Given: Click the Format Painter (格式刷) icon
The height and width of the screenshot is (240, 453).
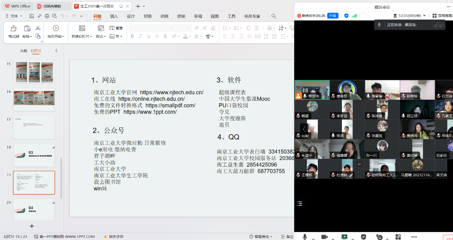Looking at the screenshot, I should point(14,28).
